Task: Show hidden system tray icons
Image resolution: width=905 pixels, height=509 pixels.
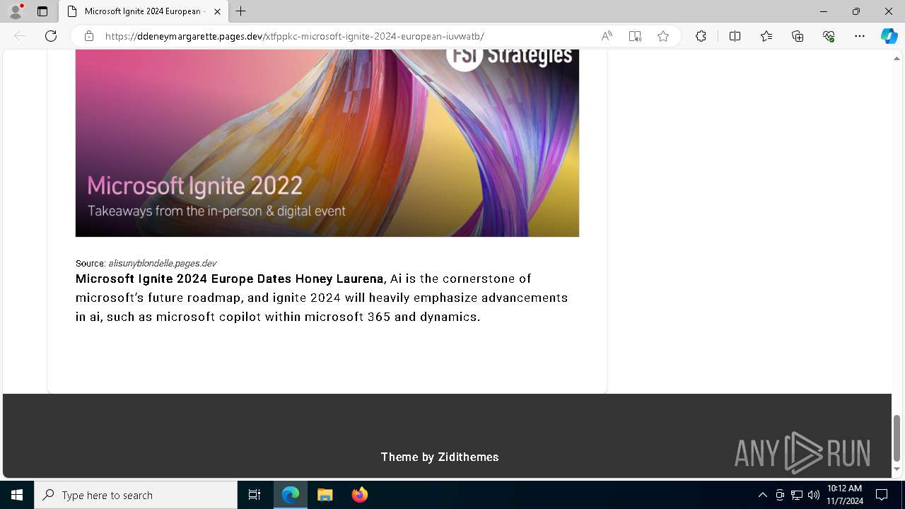Action: click(x=763, y=495)
